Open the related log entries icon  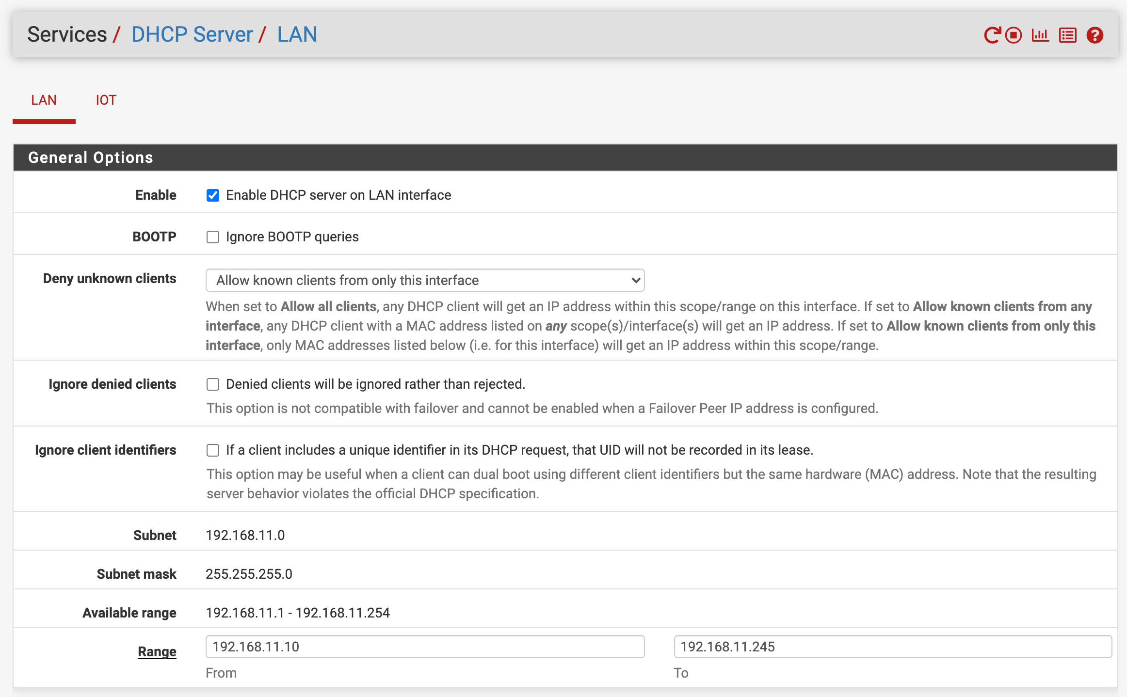pyautogui.click(x=1067, y=35)
